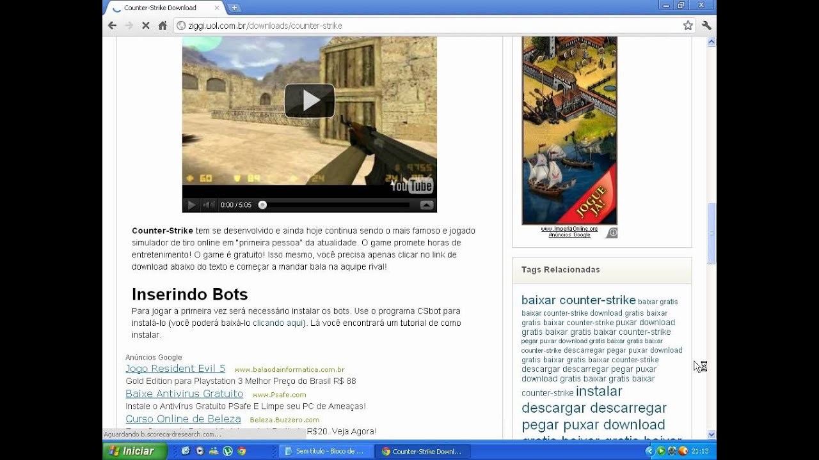
Task: Select Counter-Strike Download taskbar button
Action: coord(422,451)
